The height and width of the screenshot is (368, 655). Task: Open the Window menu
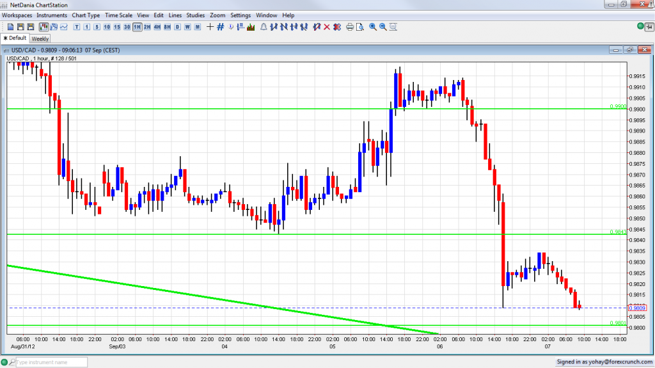267,15
